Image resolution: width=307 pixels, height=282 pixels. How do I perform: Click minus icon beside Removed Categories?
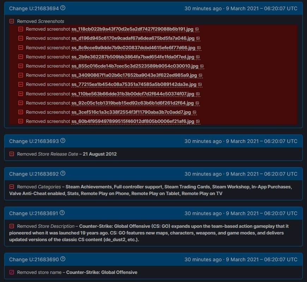coord(12,187)
